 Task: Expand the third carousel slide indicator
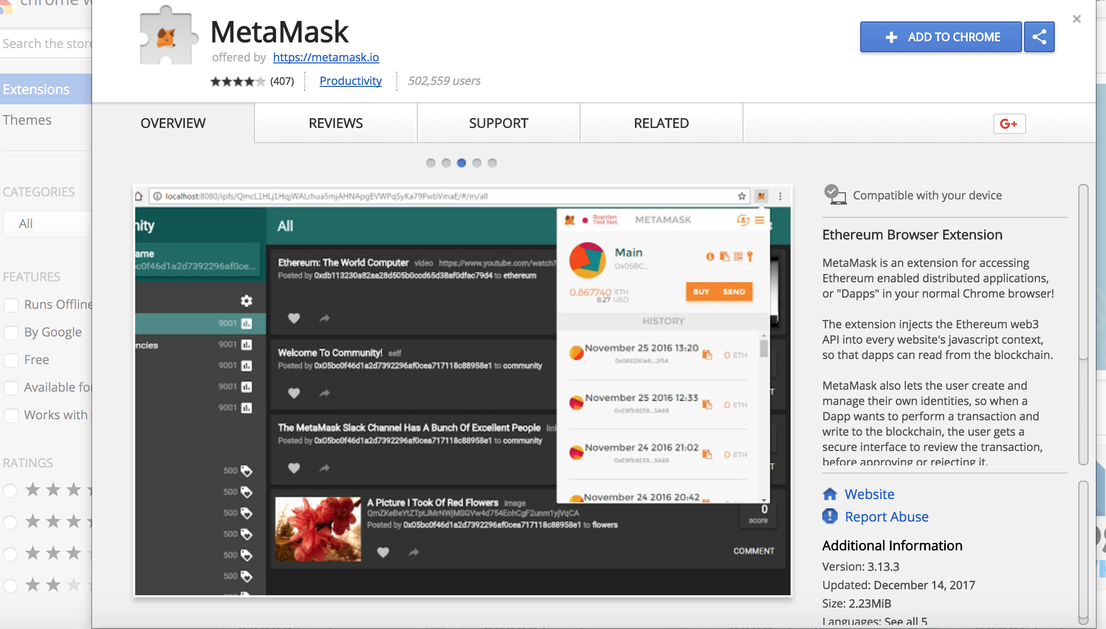(x=462, y=163)
